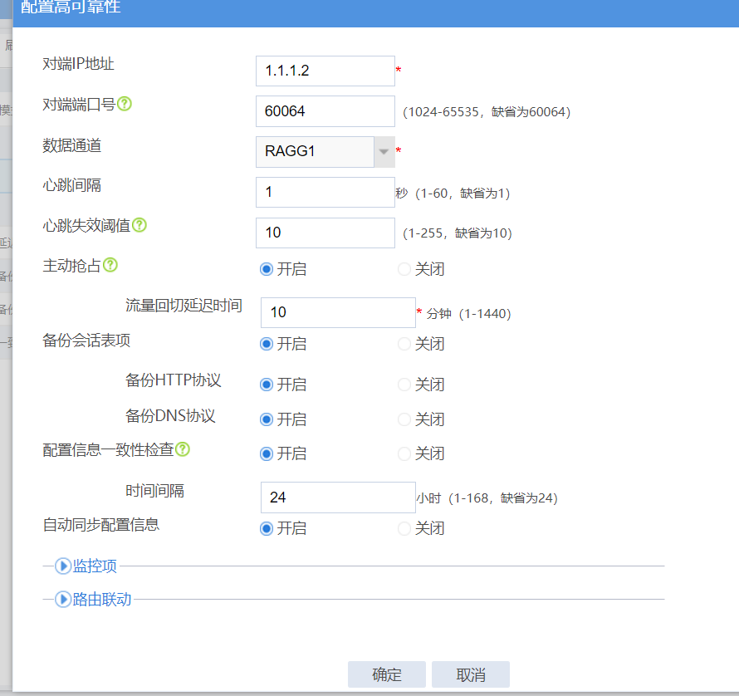This screenshot has width=739, height=696.
Task: Select 开启 for 主动抢占
Action: coord(267,269)
